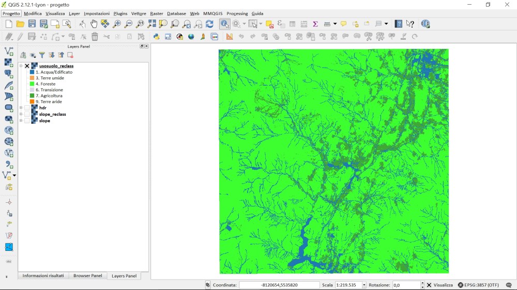The image size is (517, 290).
Task: Click the Add Raster Layer icon
Action: pos(9,62)
